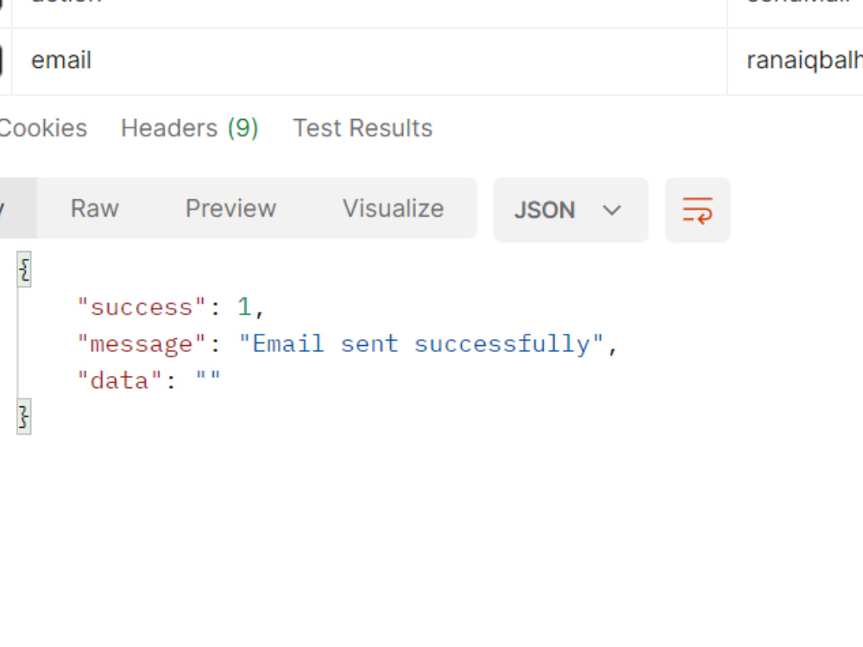Switch to the Visualize view tab
Screen dimensions: 863x647
tap(393, 209)
